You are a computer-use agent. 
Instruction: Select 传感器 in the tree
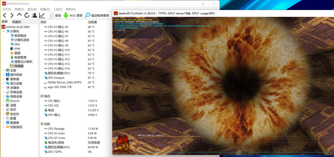(x=17, y=66)
